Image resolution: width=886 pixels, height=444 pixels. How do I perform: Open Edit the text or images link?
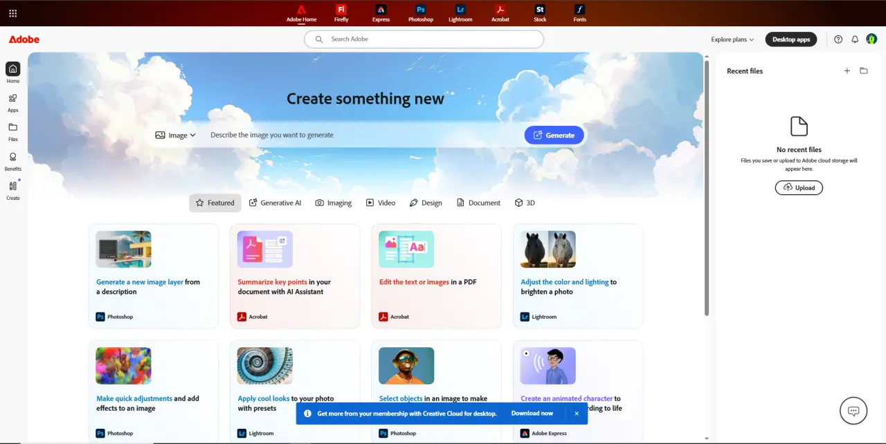pos(414,282)
